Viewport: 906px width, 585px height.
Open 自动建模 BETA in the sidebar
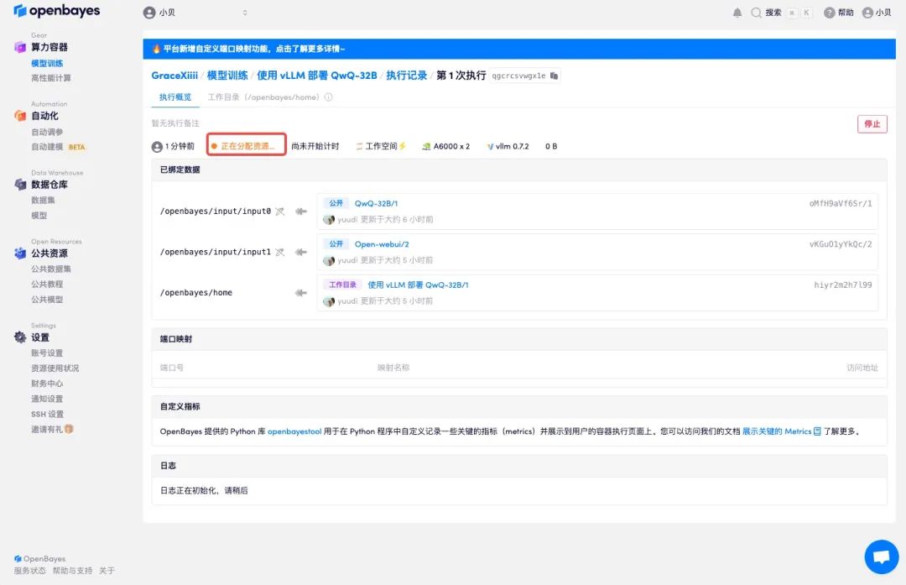tap(58, 147)
